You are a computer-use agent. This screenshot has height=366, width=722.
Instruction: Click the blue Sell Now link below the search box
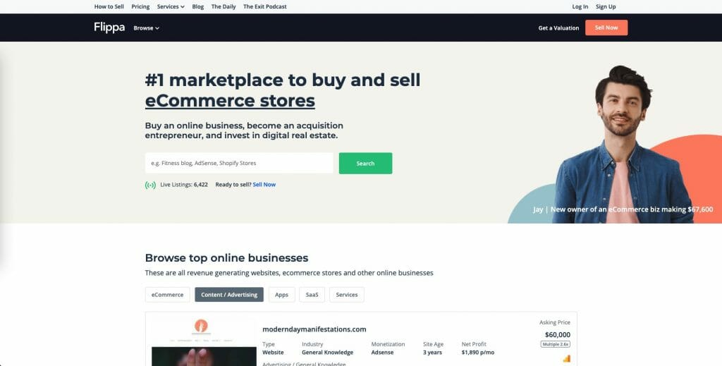tap(264, 185)
